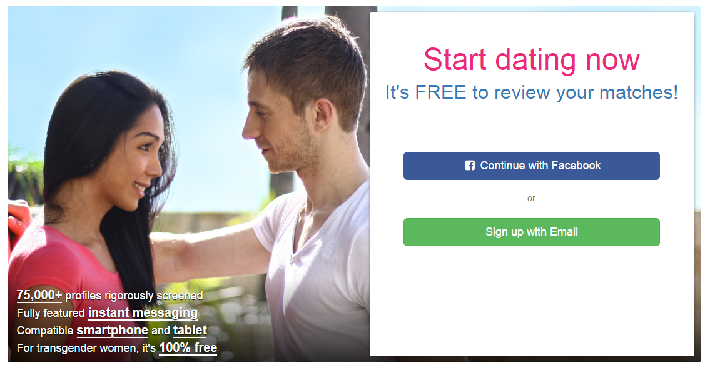
Task: Choose Sign up with Email
Action: point(532,232)
